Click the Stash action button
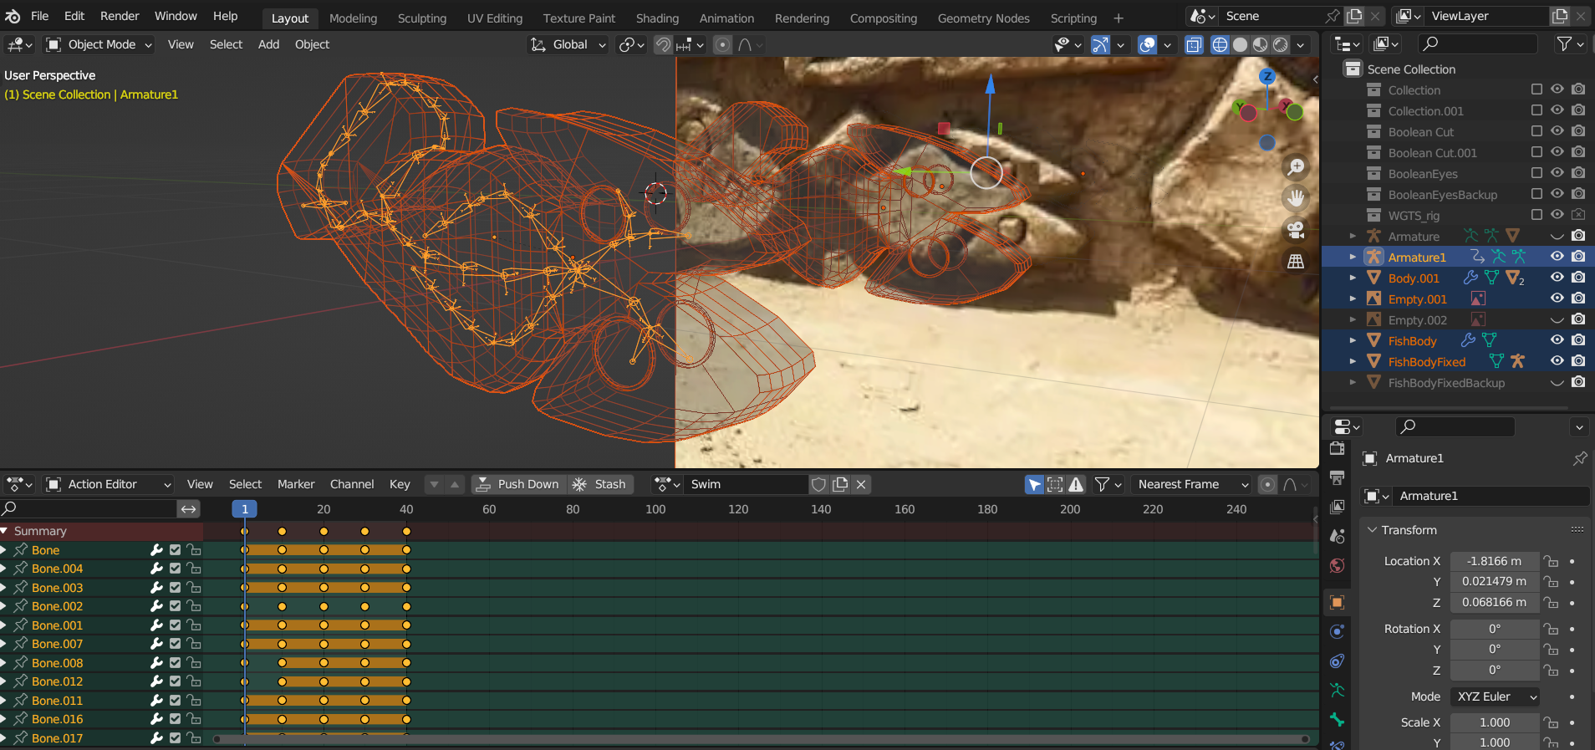The height and width of the screenshot is (750, 1595). [x=600, y=484]
